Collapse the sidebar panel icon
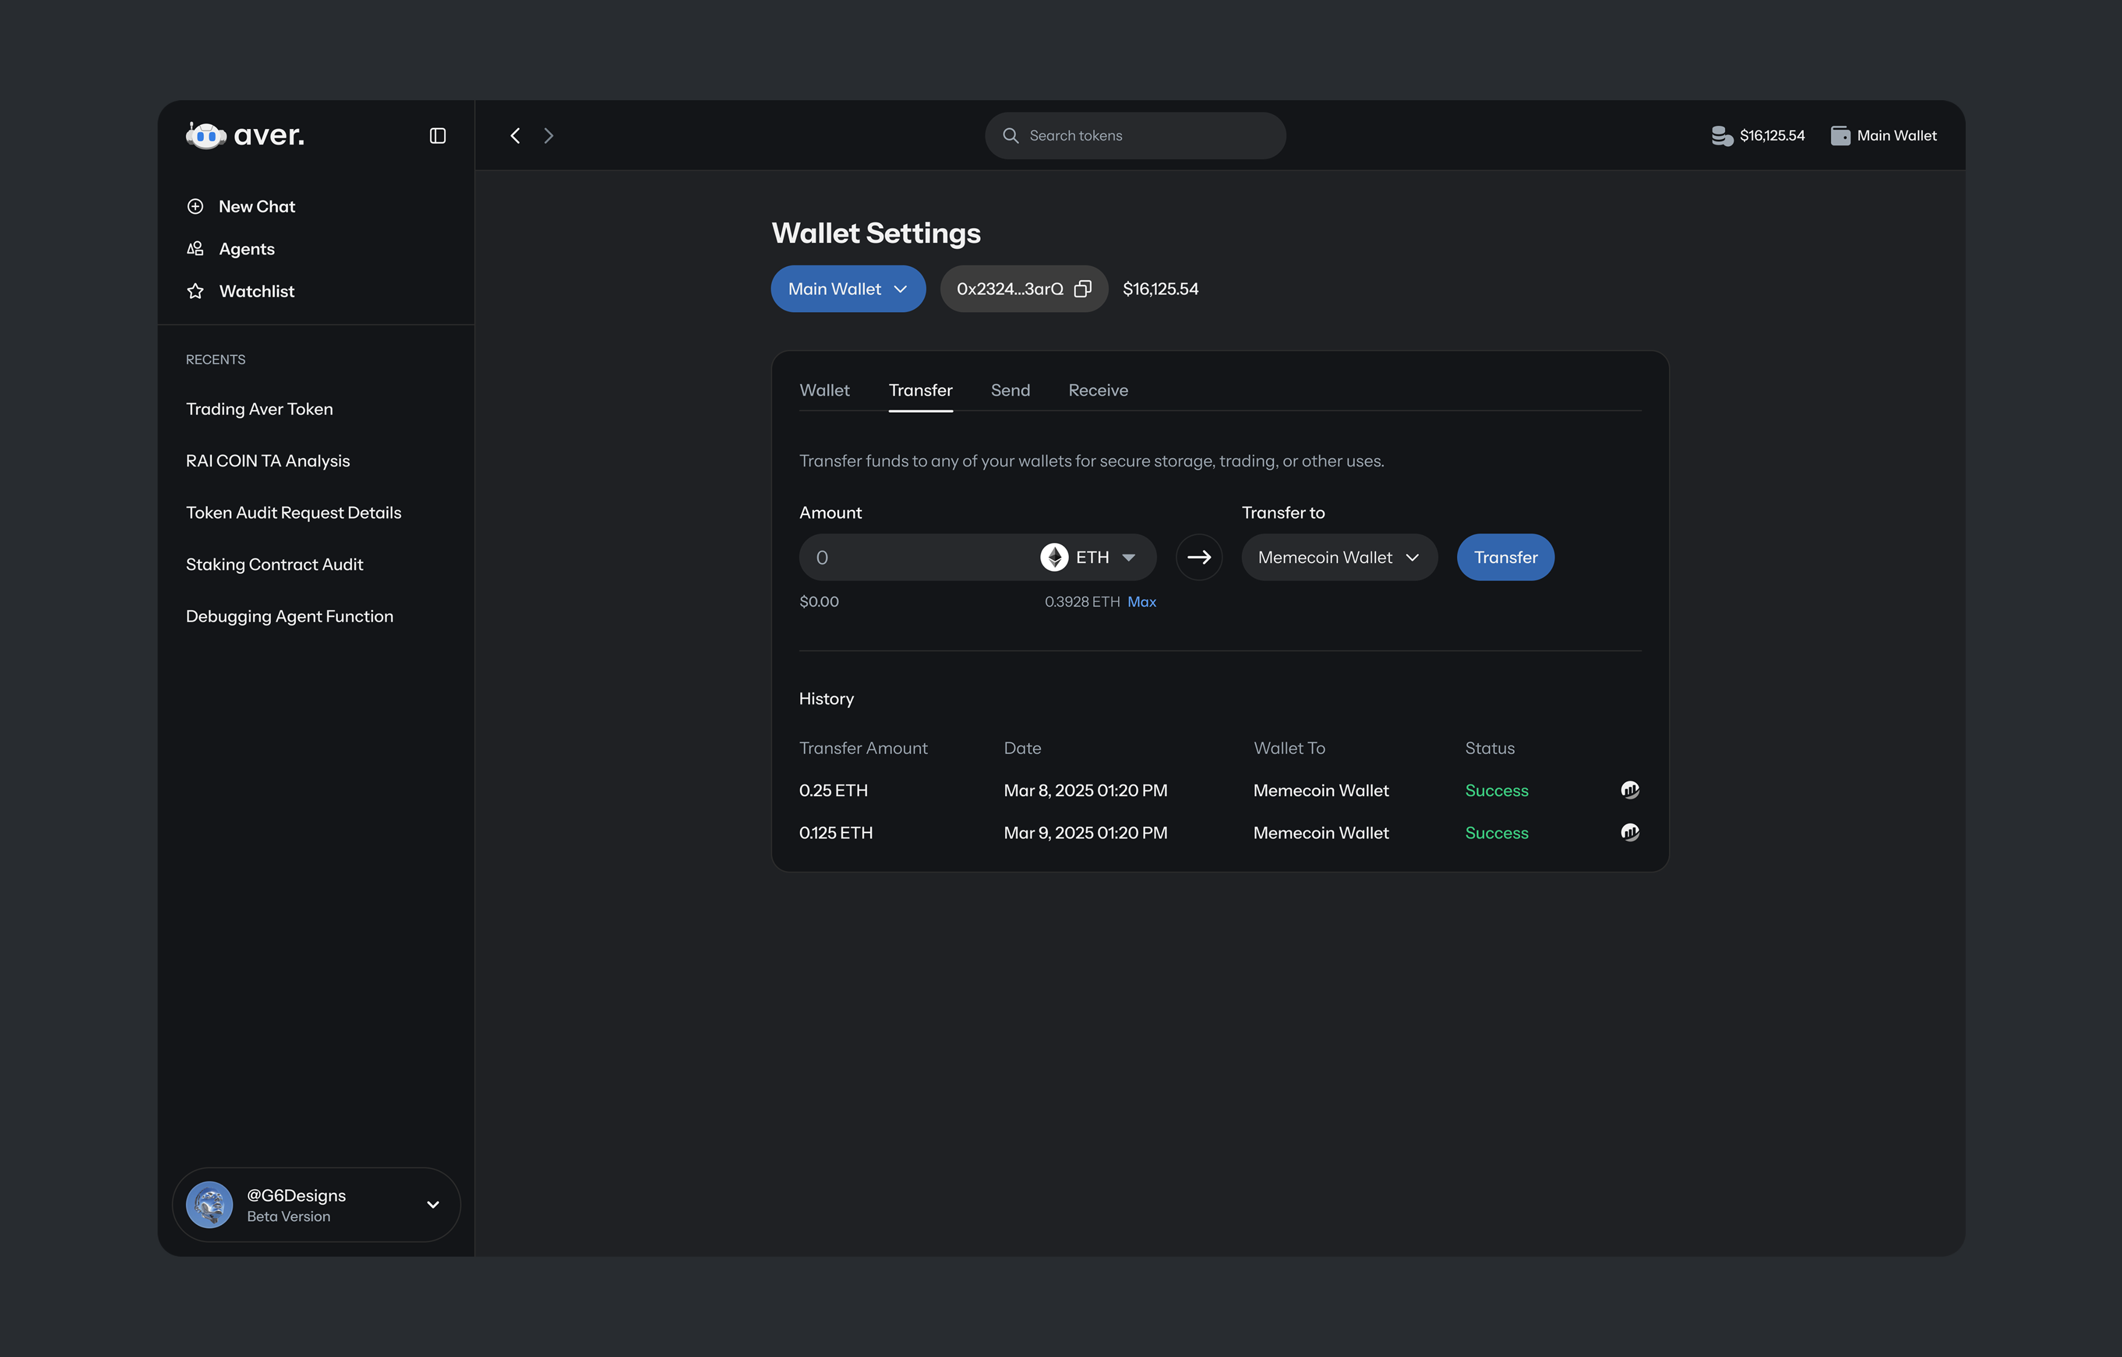2122x1357 pixels. click(x=437, y=136)
